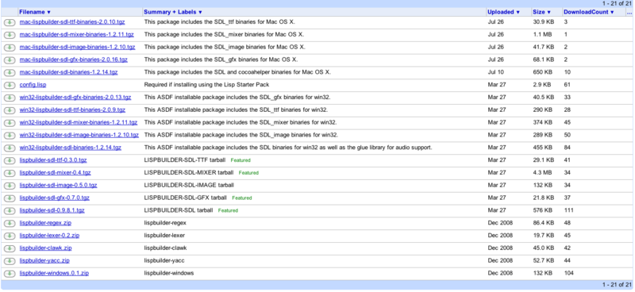Click download icon for mac-lispbuilder-sdl-mixer-binaries-1.2.11.tgz
635x292 pixels.
(x=9, y=34)
